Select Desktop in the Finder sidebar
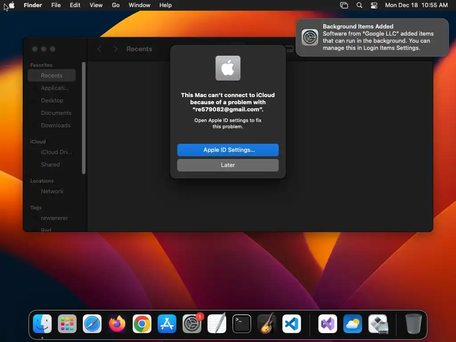The height and width of the screenshot is (342, 456). (x=52, y=101)
